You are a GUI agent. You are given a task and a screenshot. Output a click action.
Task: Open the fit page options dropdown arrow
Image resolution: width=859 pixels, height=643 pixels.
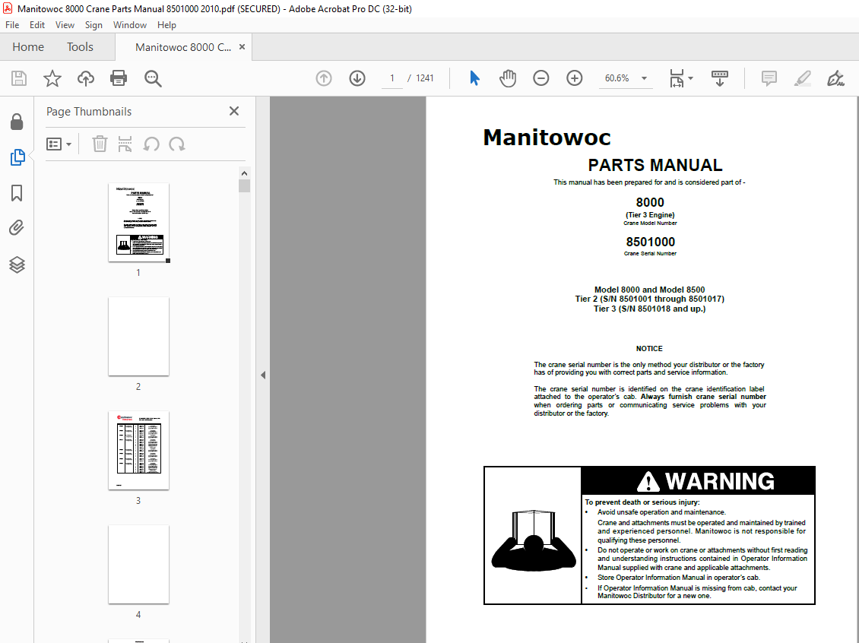(690, 78)
